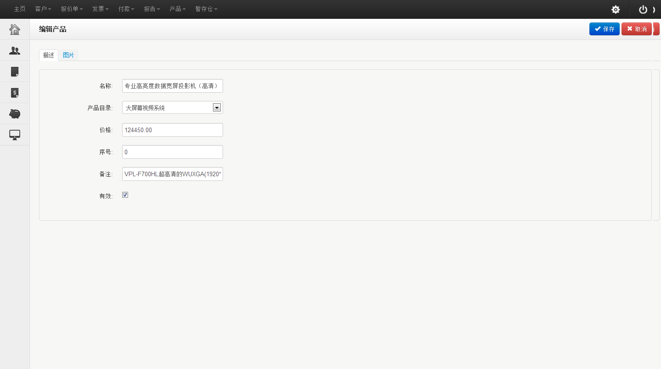Screen dimensions: 661x369
Task: Open the piggy bank payments icon
Action: pyautogui.click(x=15, y=114)
